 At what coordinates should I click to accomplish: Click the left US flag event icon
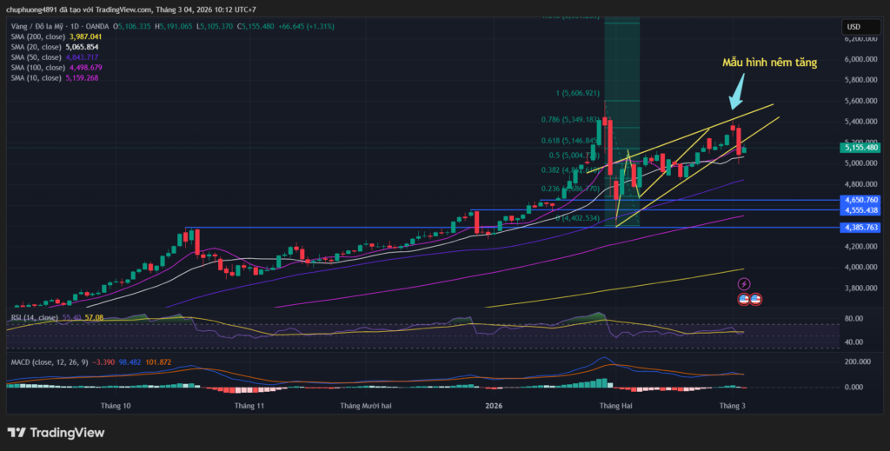pyautogui.click(x=745, y=298)
